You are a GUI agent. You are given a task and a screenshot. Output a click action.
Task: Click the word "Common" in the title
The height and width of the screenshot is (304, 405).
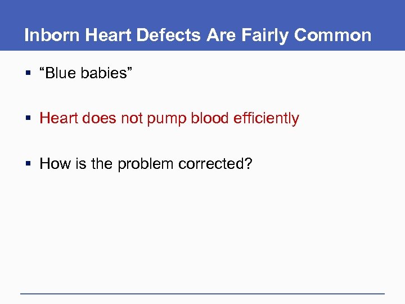(333, 35)
